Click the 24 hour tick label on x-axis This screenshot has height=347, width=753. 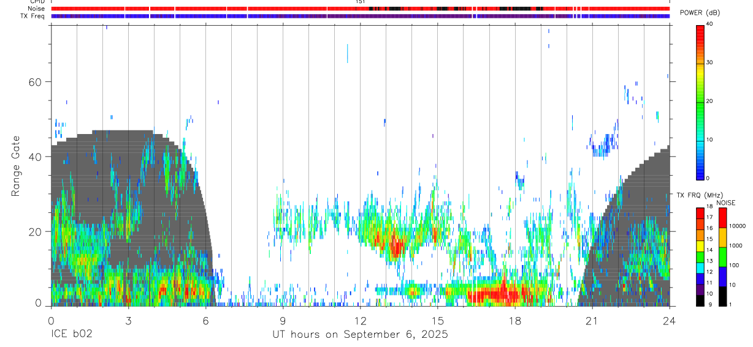pos(669,321)
